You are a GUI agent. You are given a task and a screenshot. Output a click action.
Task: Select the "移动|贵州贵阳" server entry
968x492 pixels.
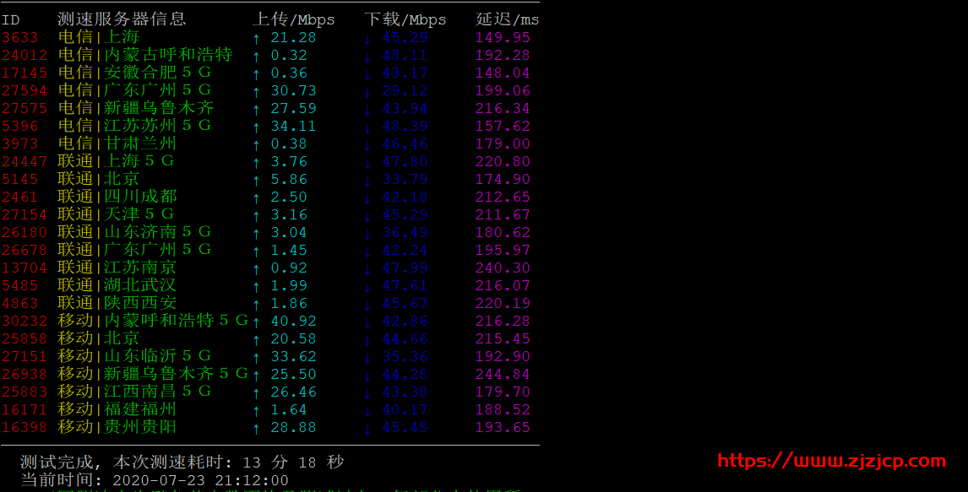click(117, 427)
